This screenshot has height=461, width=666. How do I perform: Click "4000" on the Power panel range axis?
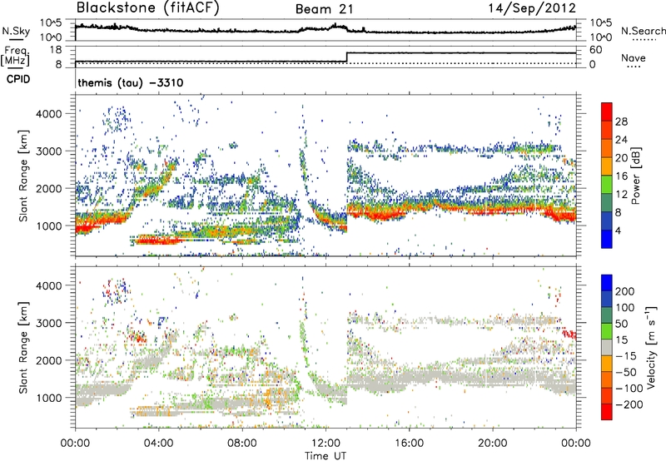(x=48, y=114)
